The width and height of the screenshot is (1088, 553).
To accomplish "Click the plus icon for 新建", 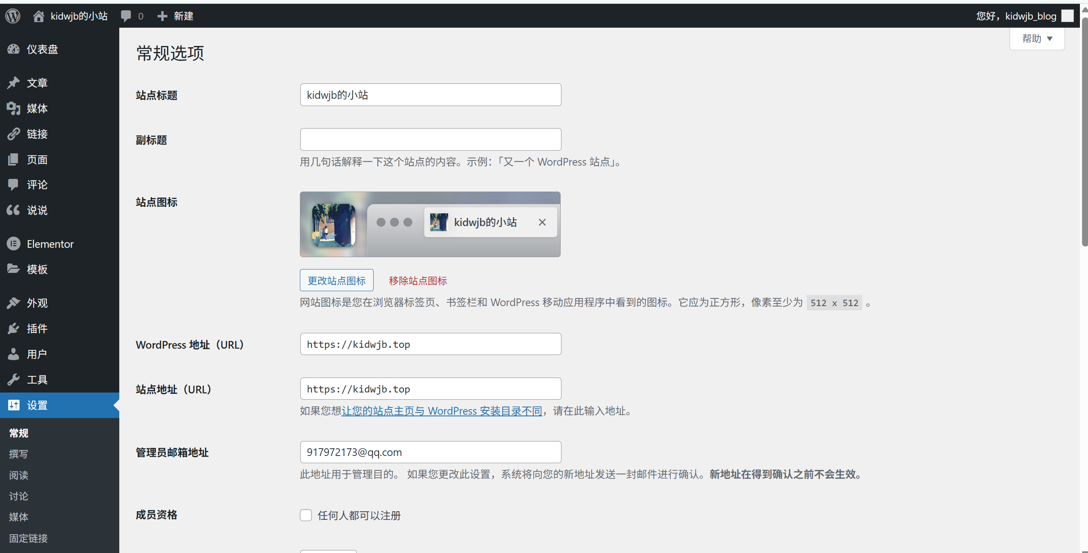I will (x=162, y=16).
